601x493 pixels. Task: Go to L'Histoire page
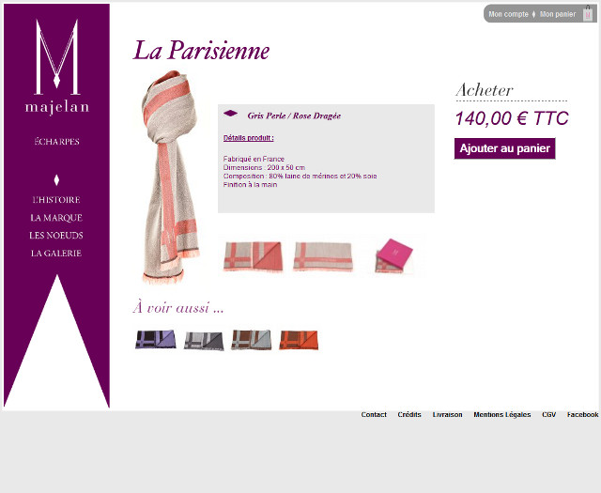[56, 200]
